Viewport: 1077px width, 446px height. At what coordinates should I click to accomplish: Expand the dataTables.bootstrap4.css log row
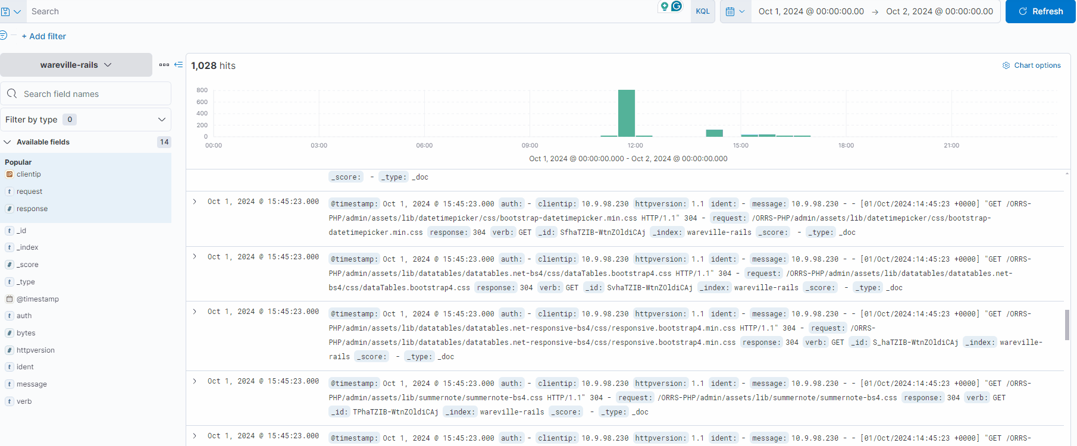click(x=195, y=257)
